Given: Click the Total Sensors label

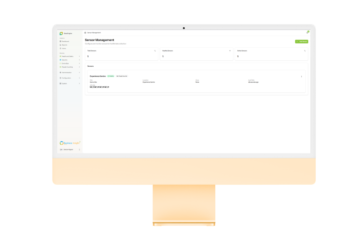Looking at the screenshot, I should click(x=92, y=51).
